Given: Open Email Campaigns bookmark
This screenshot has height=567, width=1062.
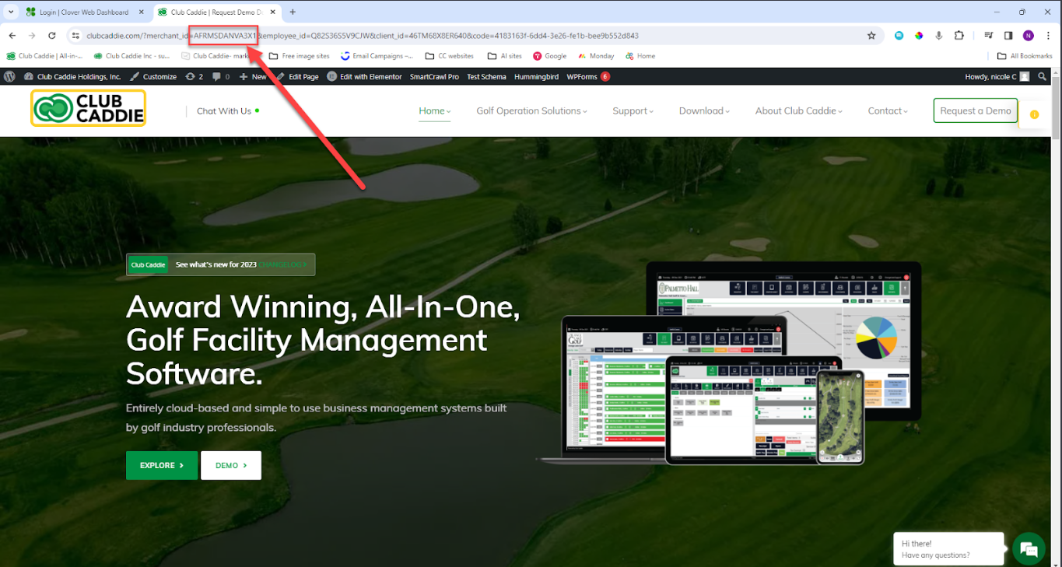Looking at the screenshot, I should (x=377, y=56).
